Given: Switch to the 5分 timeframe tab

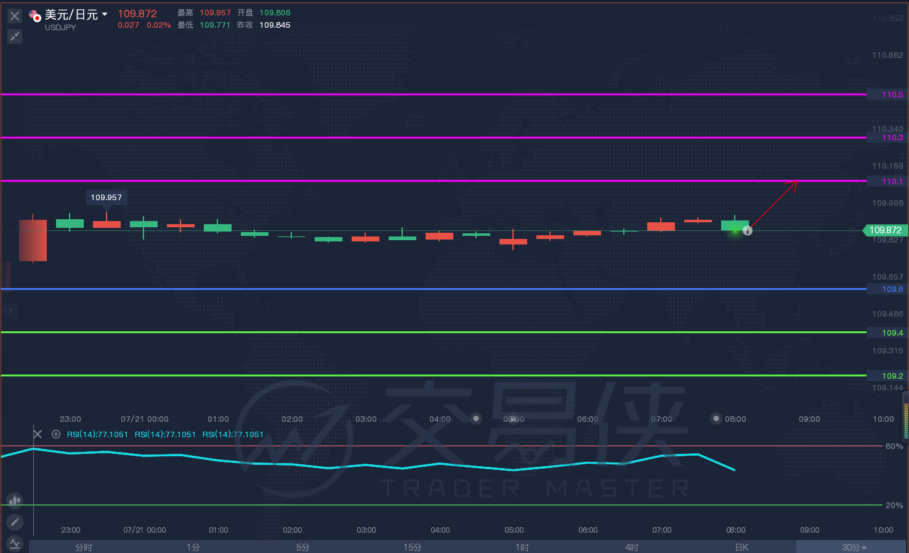Looking at the screenshot, I should (303, 547).
